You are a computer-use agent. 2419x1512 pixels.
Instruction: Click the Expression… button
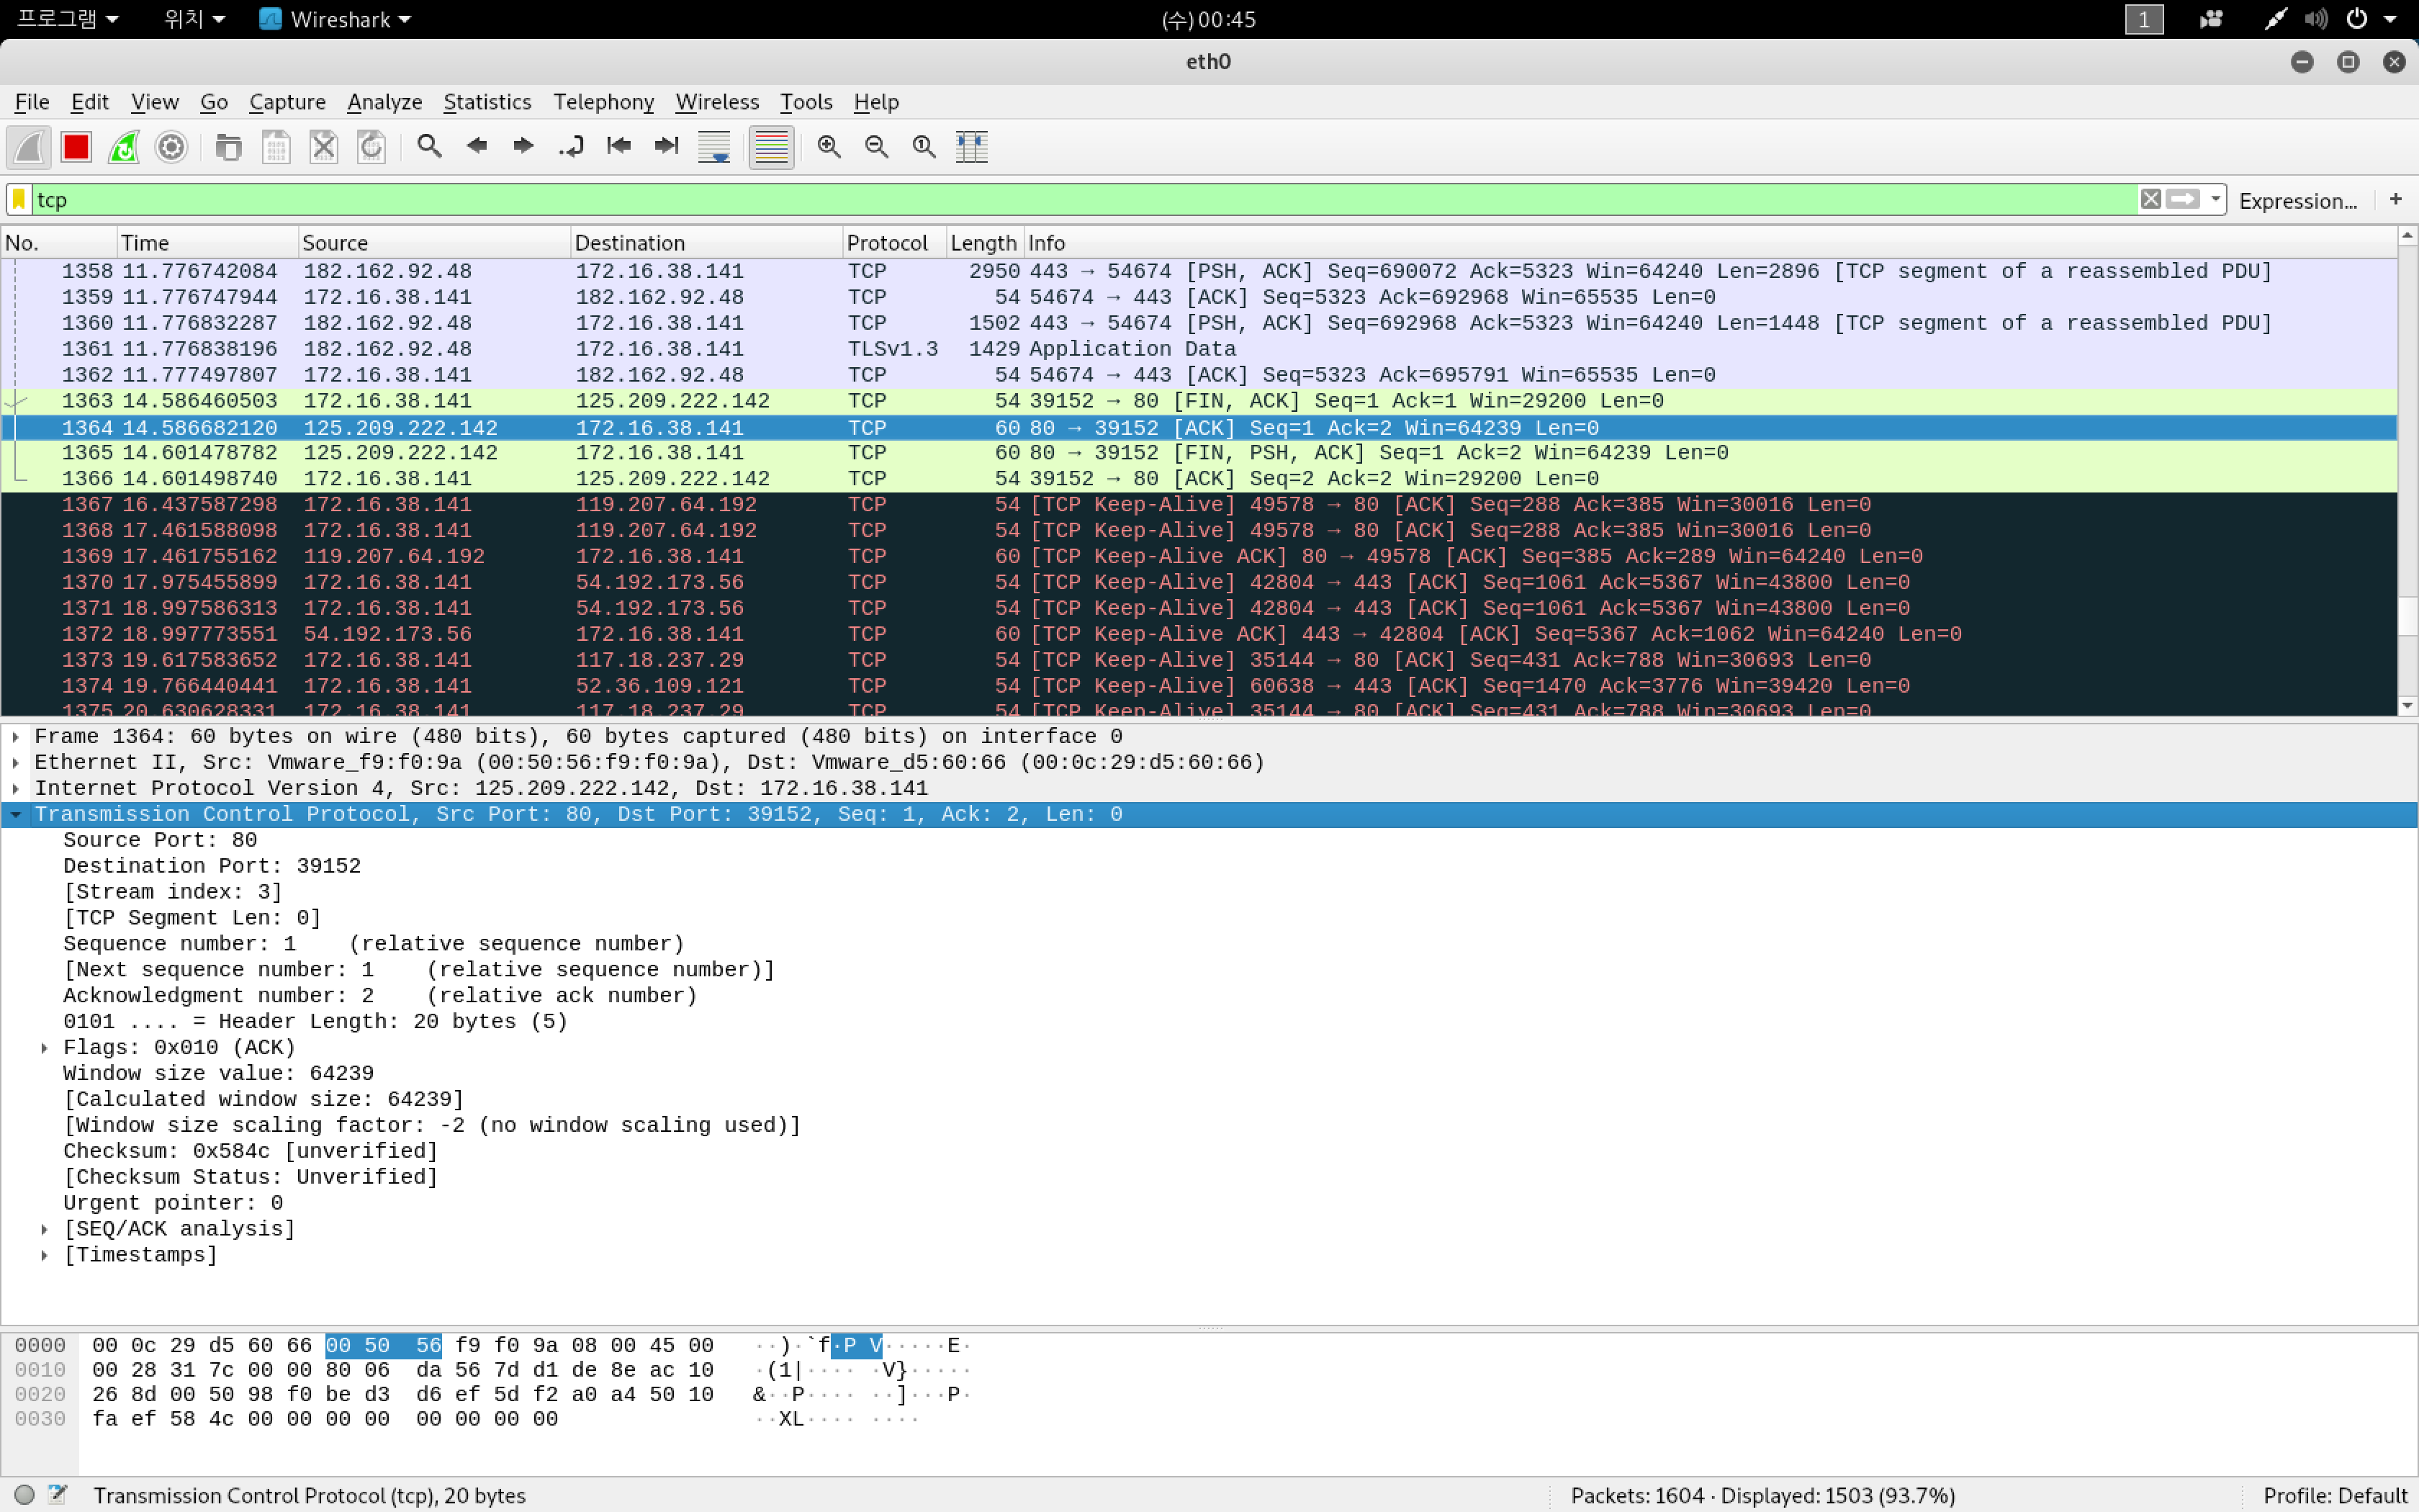(x=2297, y=200)
